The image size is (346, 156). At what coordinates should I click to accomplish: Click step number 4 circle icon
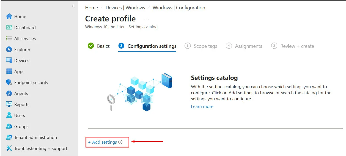pyautogui.click(x=229, y=46)
